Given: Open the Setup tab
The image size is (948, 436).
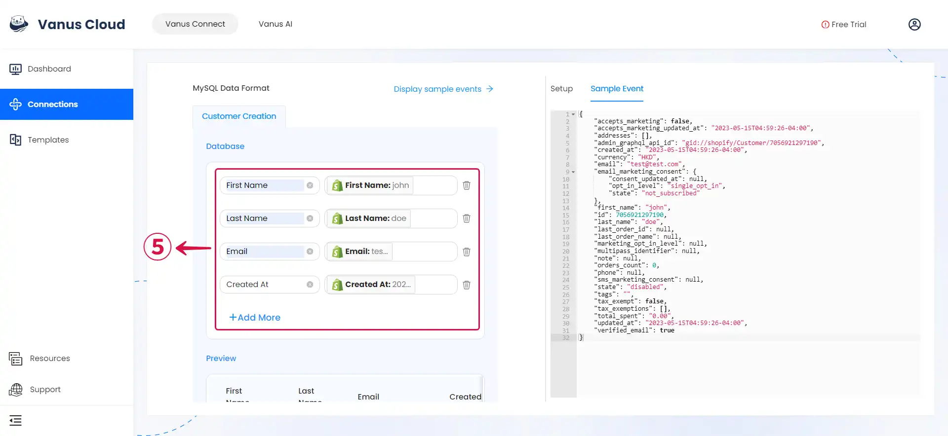Looking at the screenshot, I should point(561,89).
